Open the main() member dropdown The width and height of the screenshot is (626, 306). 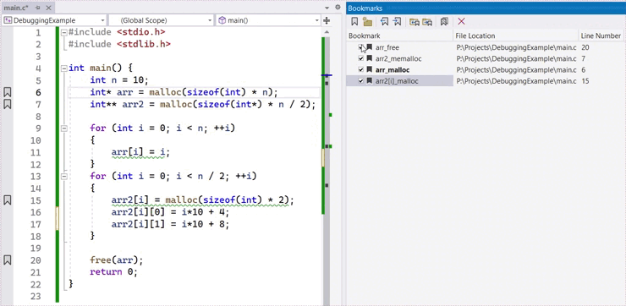click(x=268, y=20)
